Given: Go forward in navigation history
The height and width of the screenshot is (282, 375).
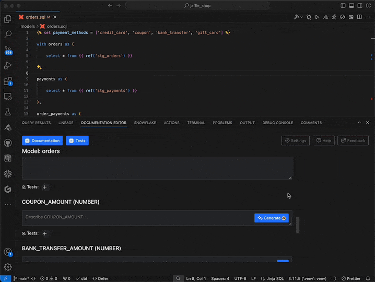Looking at the screenshot, I should [119, 6].
